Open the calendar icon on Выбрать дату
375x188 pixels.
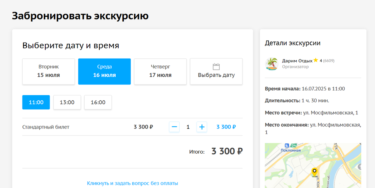pyautogui.click(x=216, y=66)
